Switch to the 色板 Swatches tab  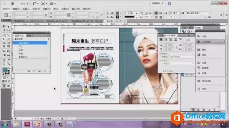point(199,28)
